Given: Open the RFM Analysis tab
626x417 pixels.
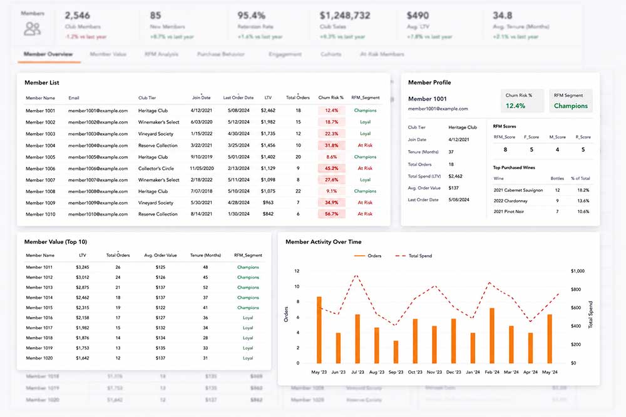Looking at the screenshot, I should click(x=162, y=54).
